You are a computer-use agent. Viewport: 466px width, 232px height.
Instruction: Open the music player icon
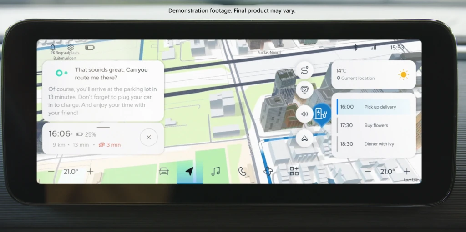pyautogui.click(x=216, y=171)
